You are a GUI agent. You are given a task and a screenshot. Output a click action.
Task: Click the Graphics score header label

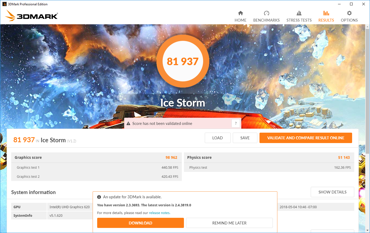point(28,157)
